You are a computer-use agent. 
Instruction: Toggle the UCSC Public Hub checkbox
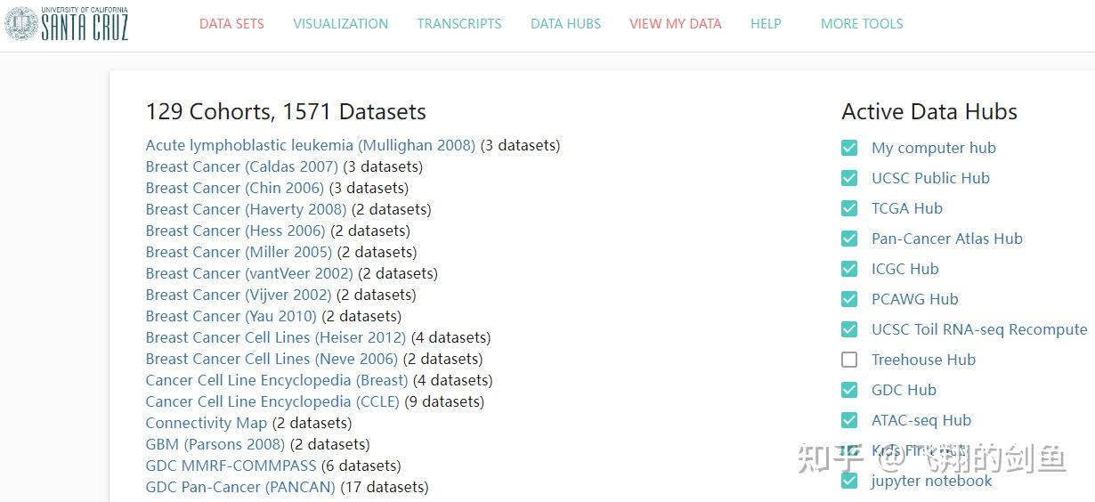click(x=849, y=178)
